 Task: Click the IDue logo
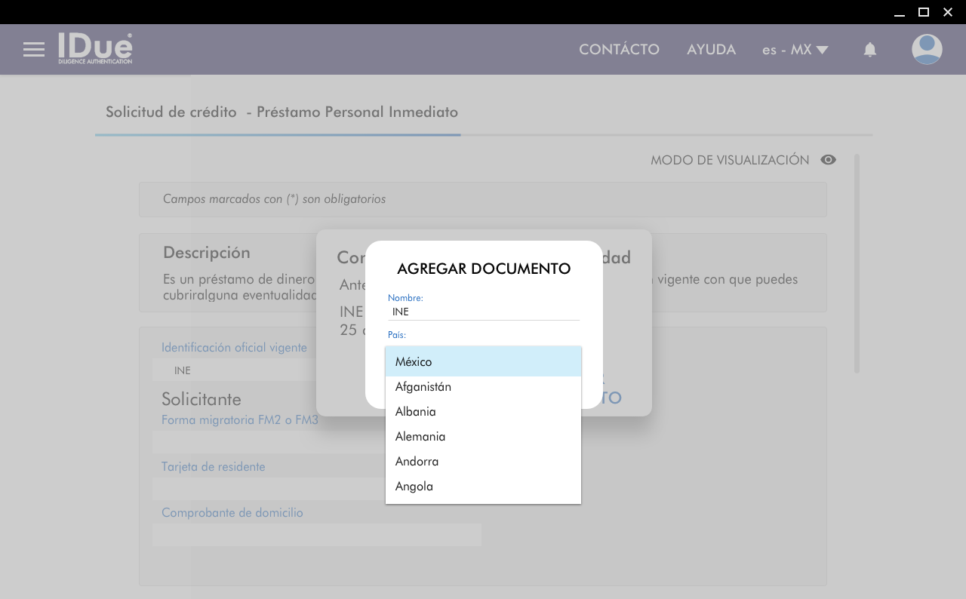[x=95, y=48]
